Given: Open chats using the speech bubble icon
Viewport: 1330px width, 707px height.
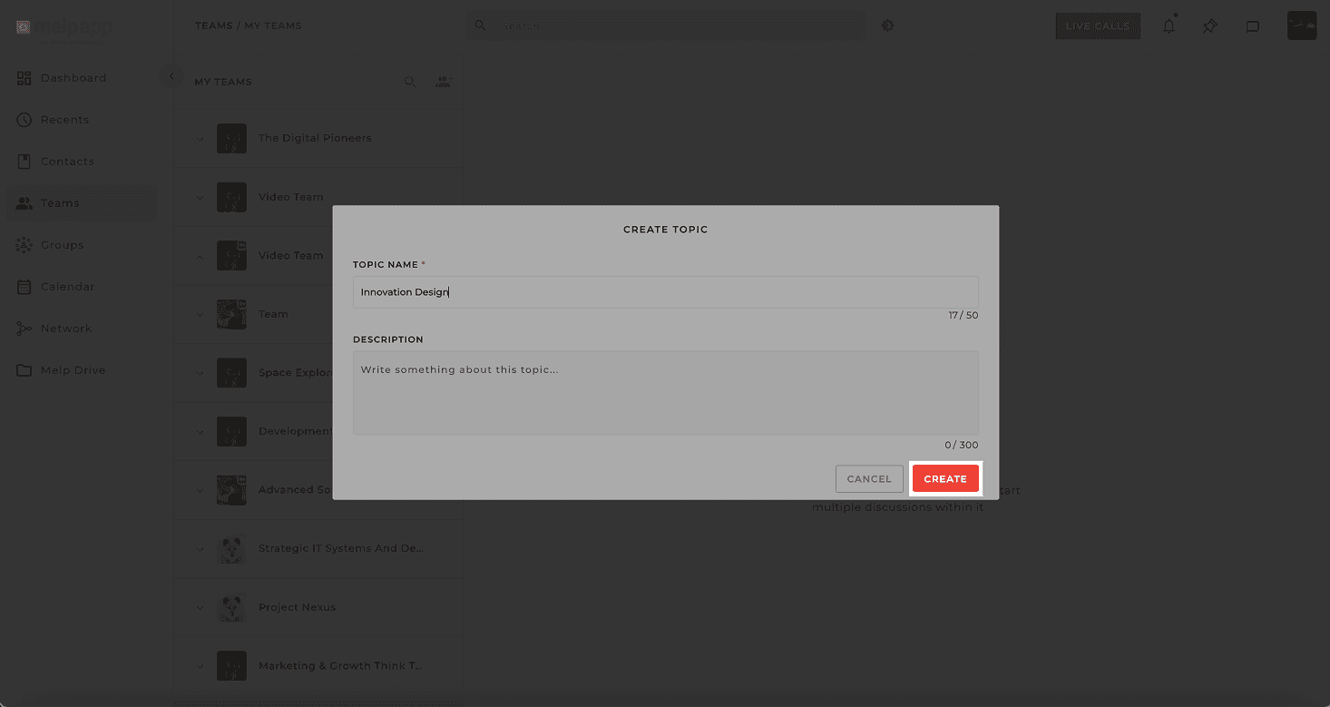Looking at the screenshot, I should (1253, 26).
